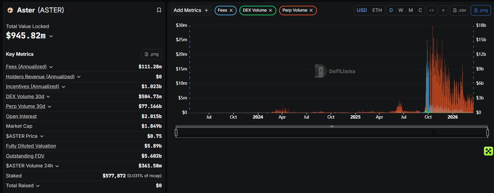This screenshot has width=494, height=193.
Task: Click the $504.73m DEX volume value
Action: point(150,97)
